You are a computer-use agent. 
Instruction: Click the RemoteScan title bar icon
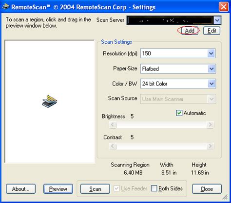coord(6,6)
